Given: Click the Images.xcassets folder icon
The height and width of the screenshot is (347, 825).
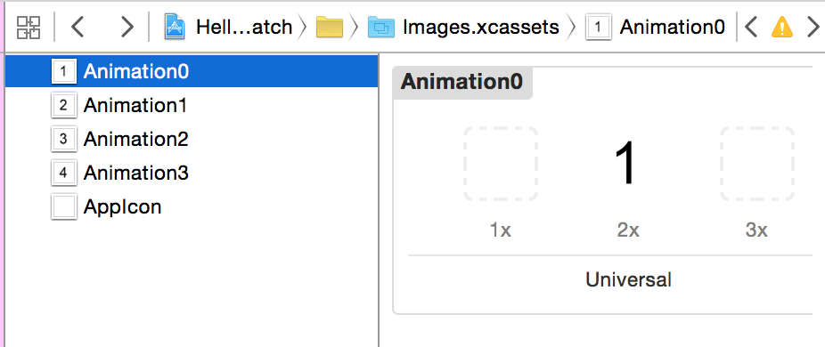Looking at the screenshot, I should pos(380,27).
